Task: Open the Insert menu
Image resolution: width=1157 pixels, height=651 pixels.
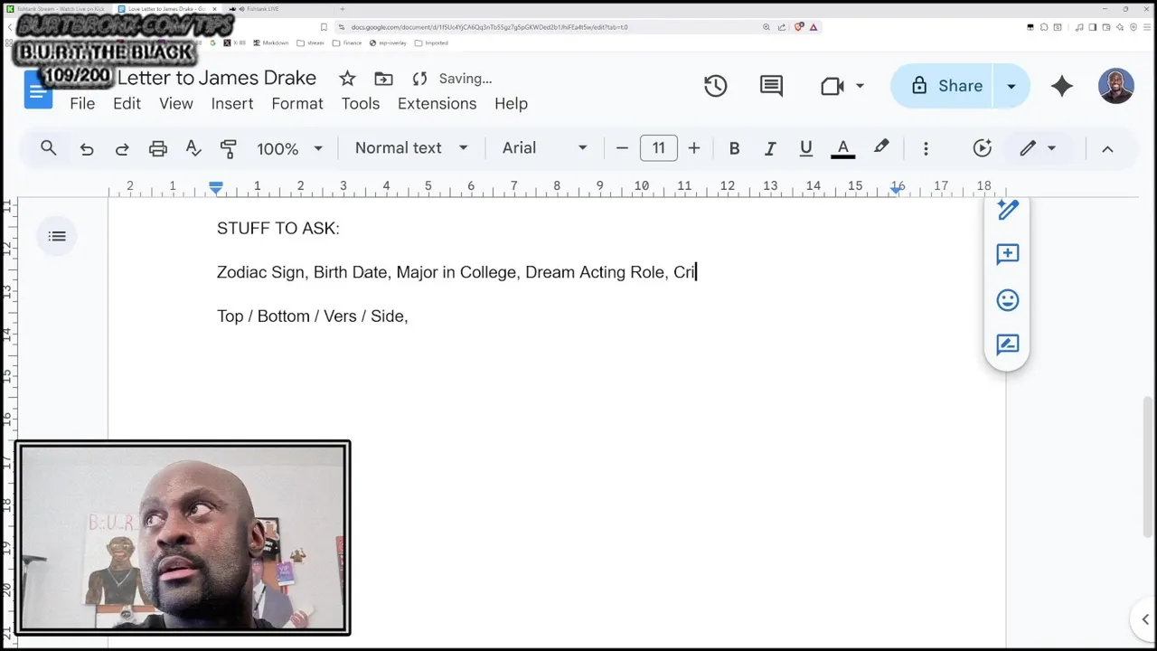Action: (x=232, y=103)
